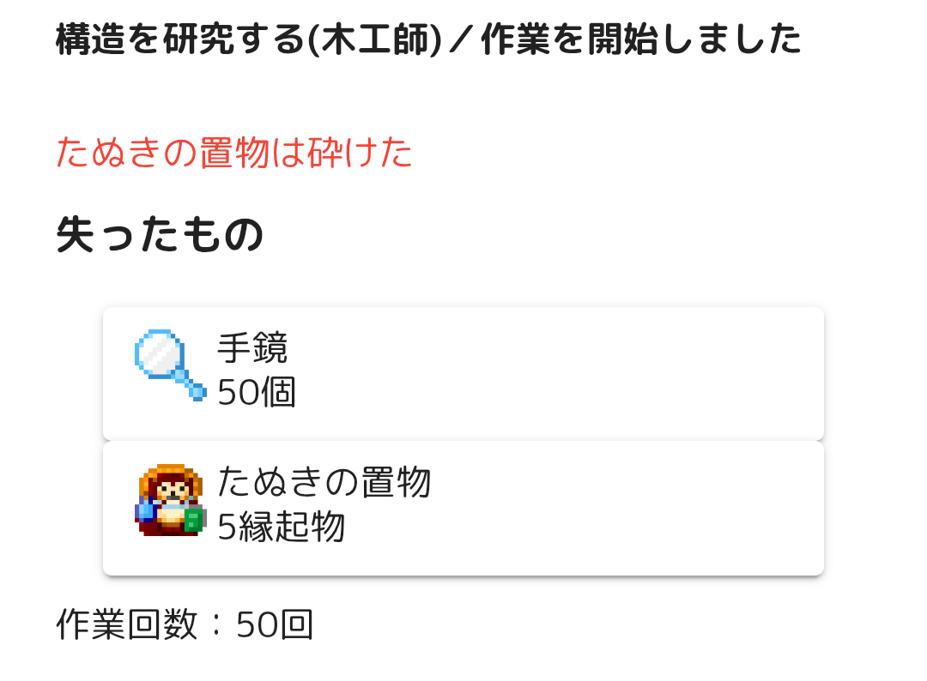Select the たぬきの置物 item name label
This screenshot has width=927, height=681.
click(324, 482)
